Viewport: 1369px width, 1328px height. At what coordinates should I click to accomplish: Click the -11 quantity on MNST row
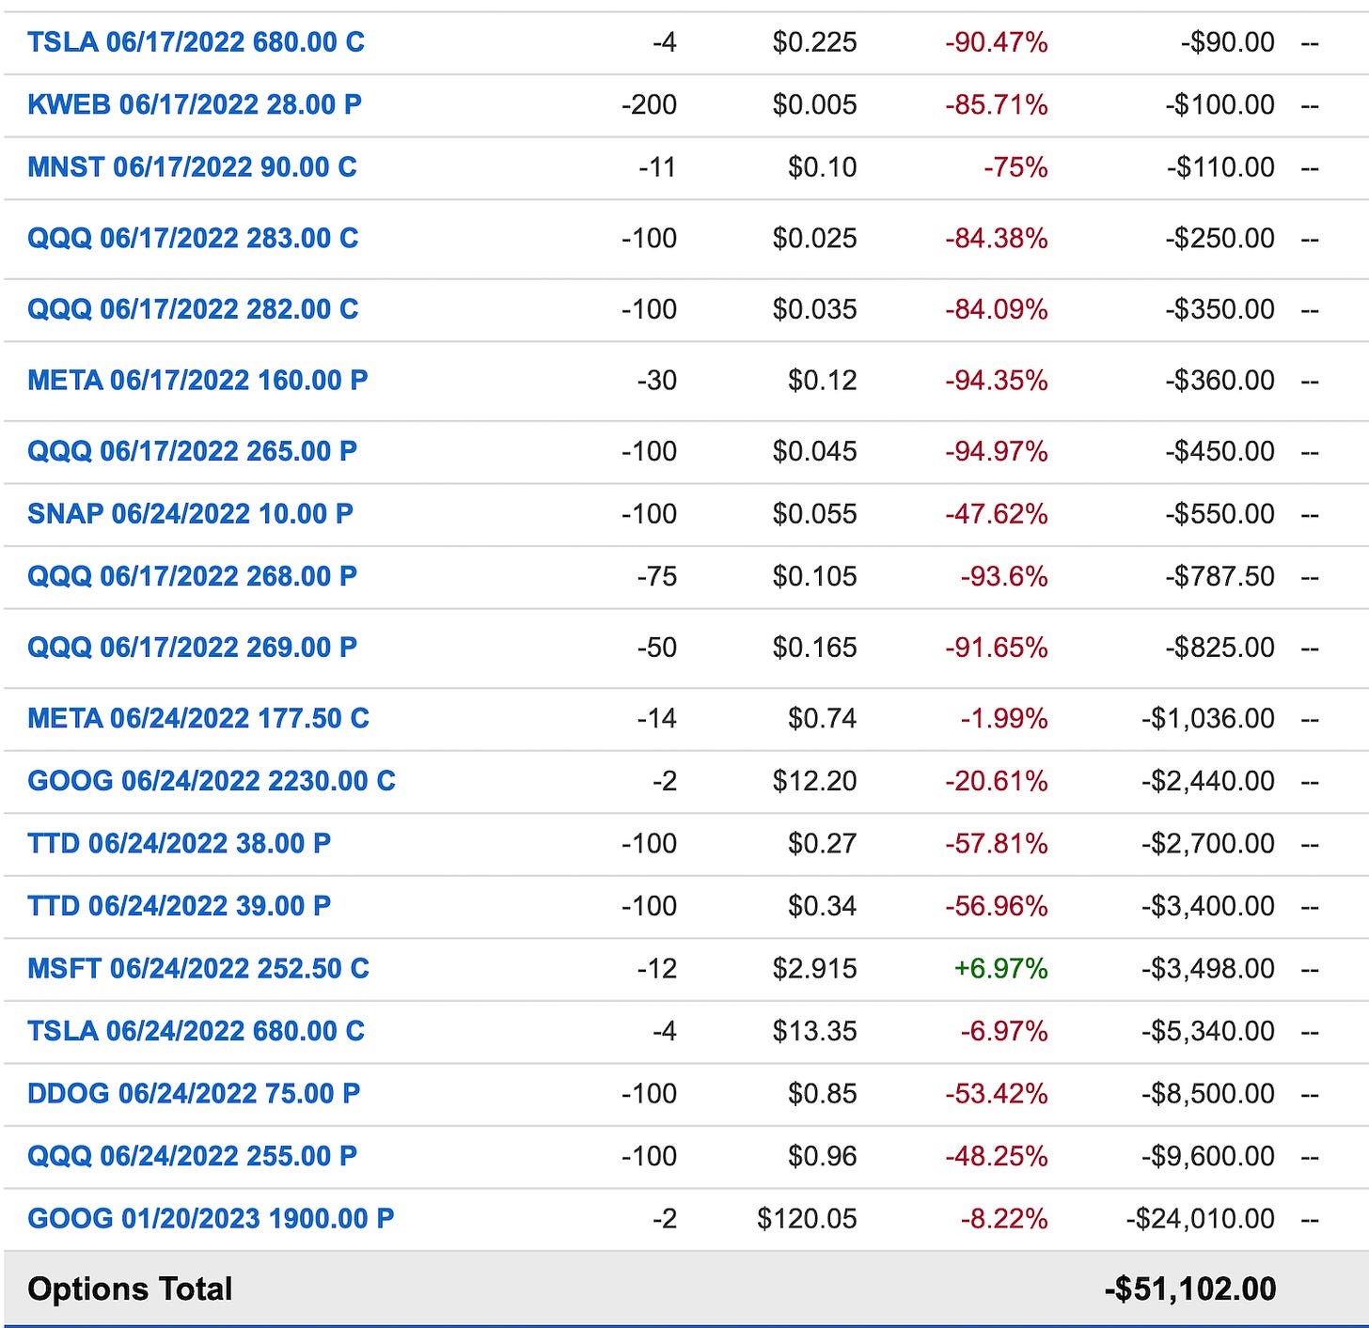(x=658, y=167)
